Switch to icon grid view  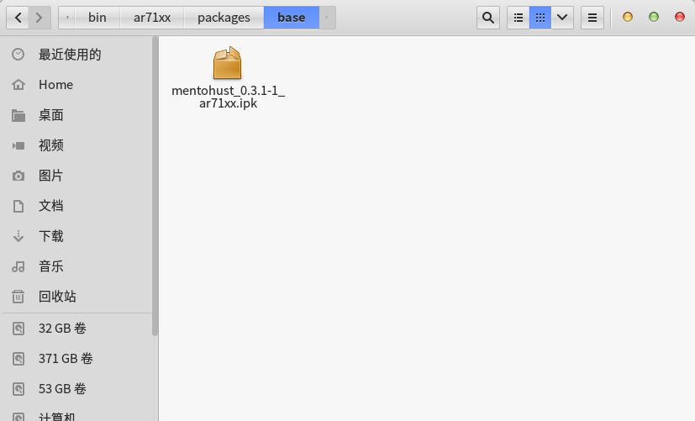[x=540, y=18]
